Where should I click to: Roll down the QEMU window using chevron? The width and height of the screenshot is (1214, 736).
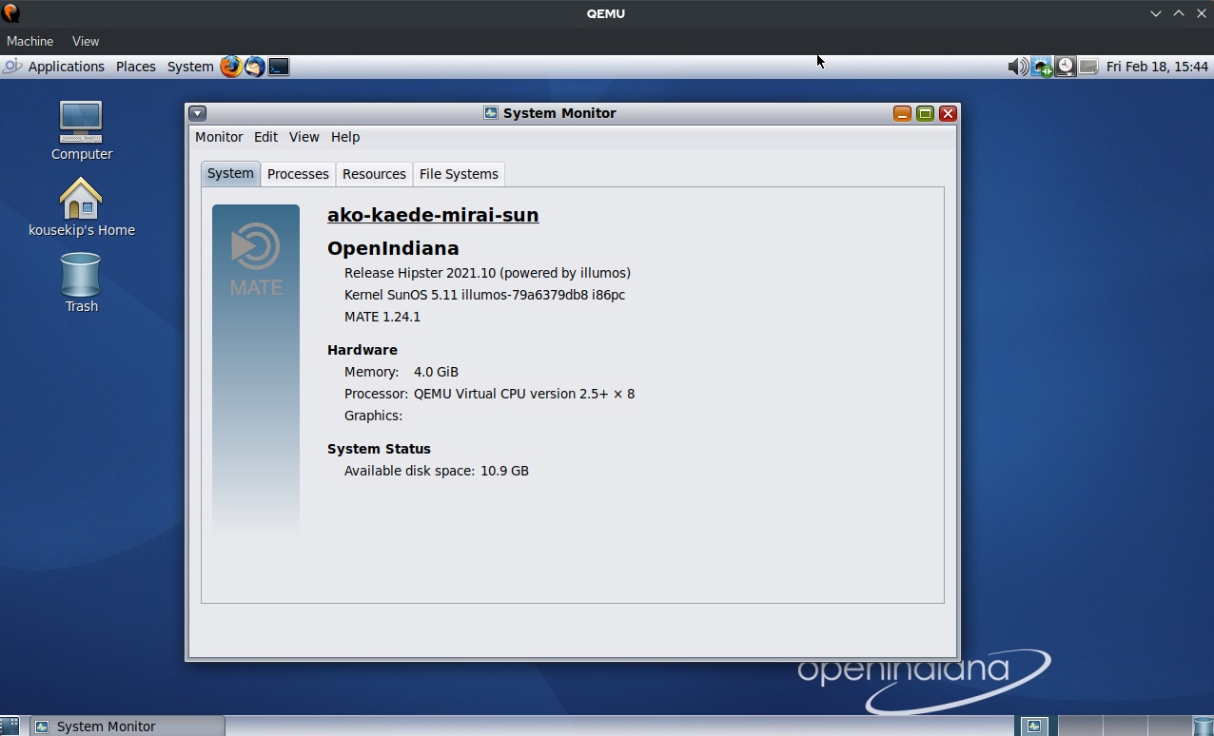click(x=1156, y=13)
